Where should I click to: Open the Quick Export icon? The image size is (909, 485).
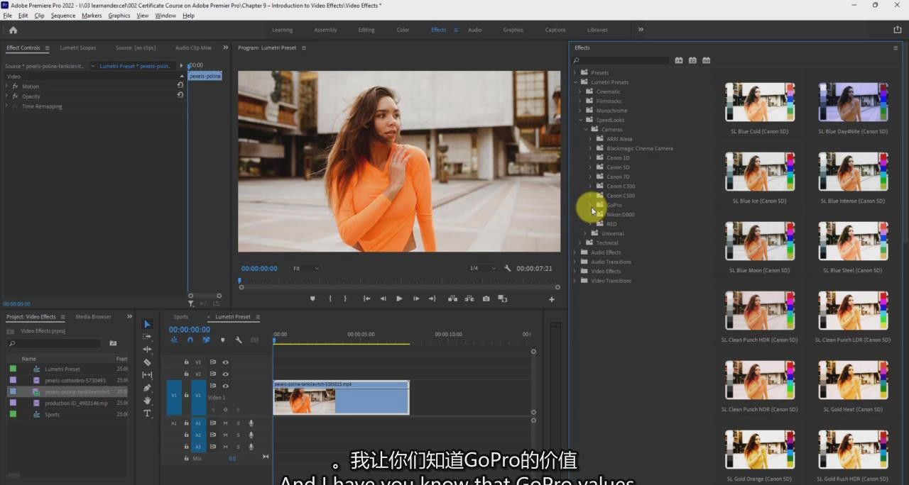[x=897, y=30]
